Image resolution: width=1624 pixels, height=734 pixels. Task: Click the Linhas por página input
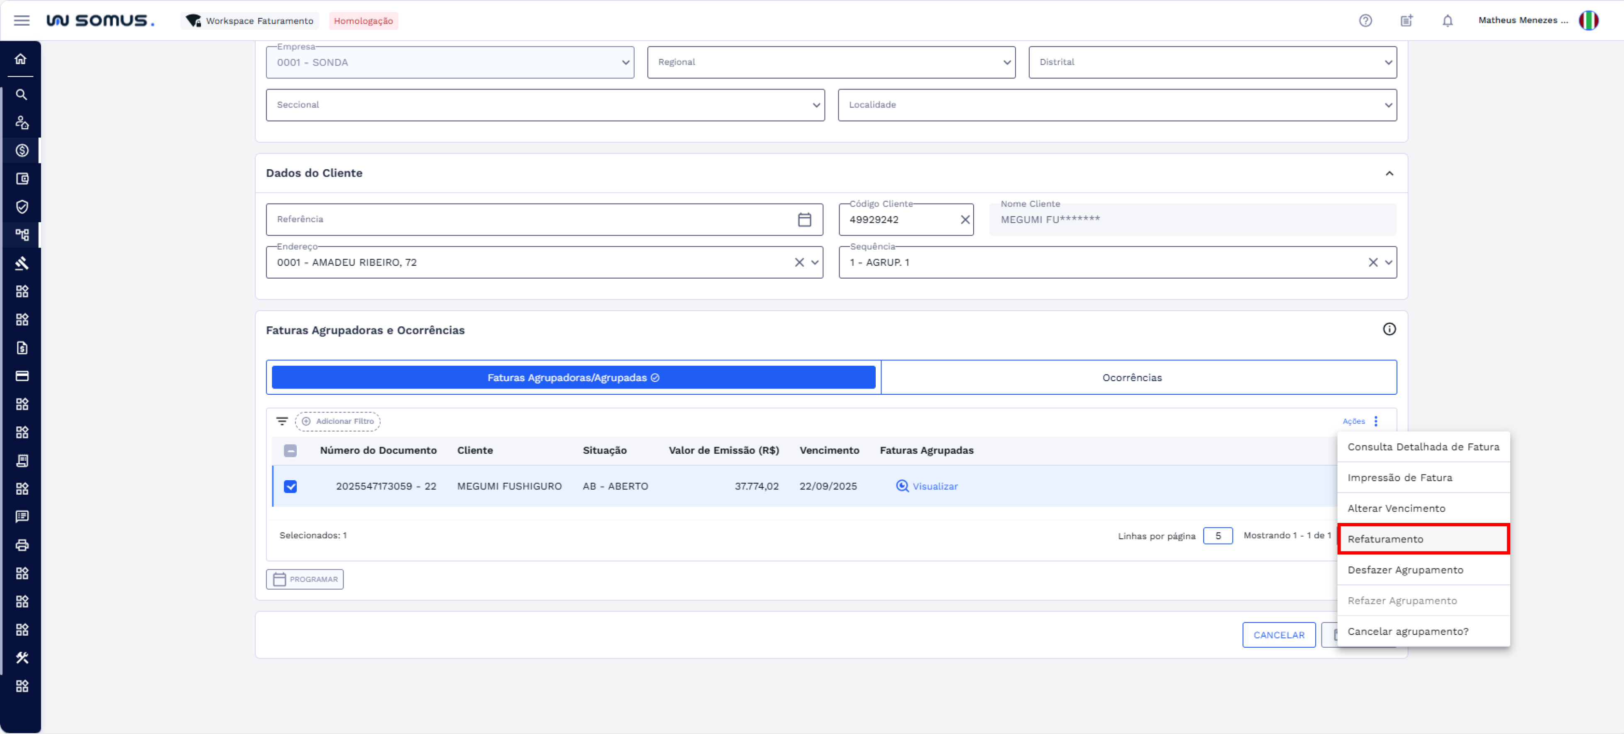(1217, 535)
